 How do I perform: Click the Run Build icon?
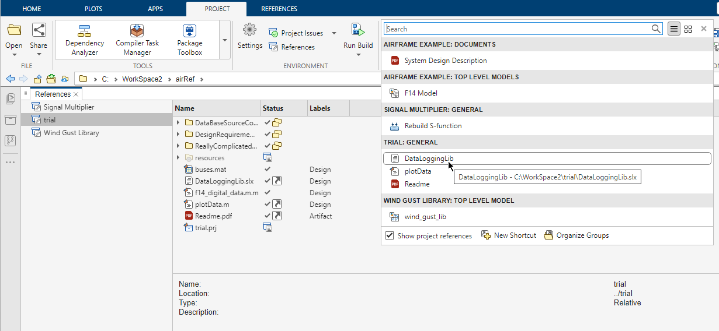click(x=358, y=30)
